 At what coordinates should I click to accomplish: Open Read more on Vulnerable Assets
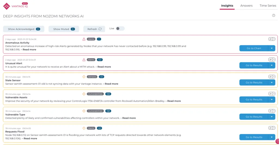click(x=174, y=101)
